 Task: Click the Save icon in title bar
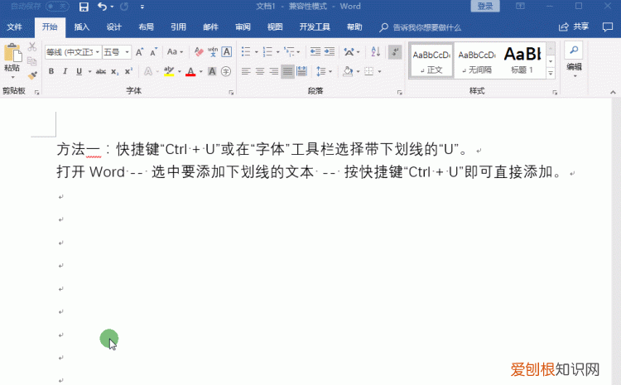coord(84,7)
